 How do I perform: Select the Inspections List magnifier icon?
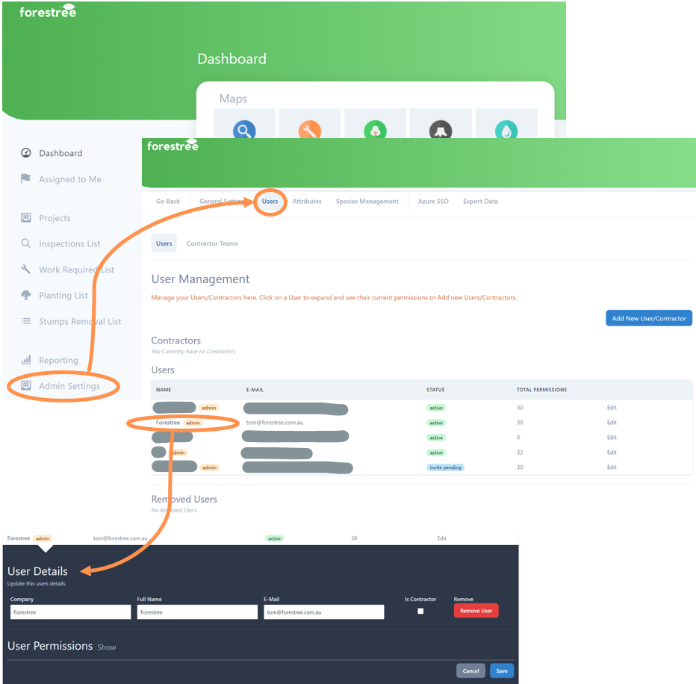pyautogui.click(x=25, y=243)
